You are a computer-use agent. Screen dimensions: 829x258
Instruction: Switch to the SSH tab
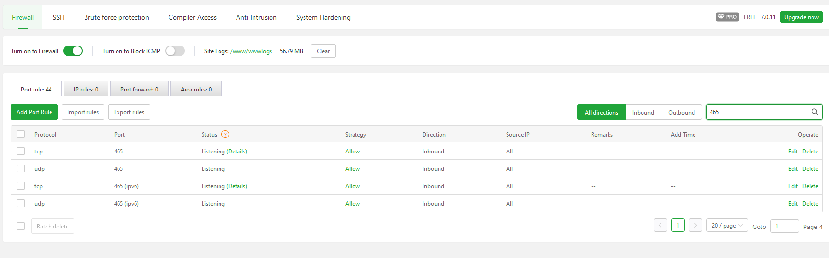click(59, 17)
